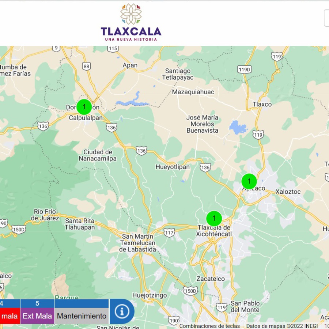Click the highway 115 shield icon
The image size is (329, 329).
113,48
